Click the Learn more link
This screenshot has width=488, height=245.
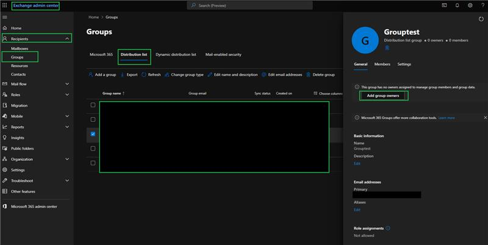(x=447, y=118)
